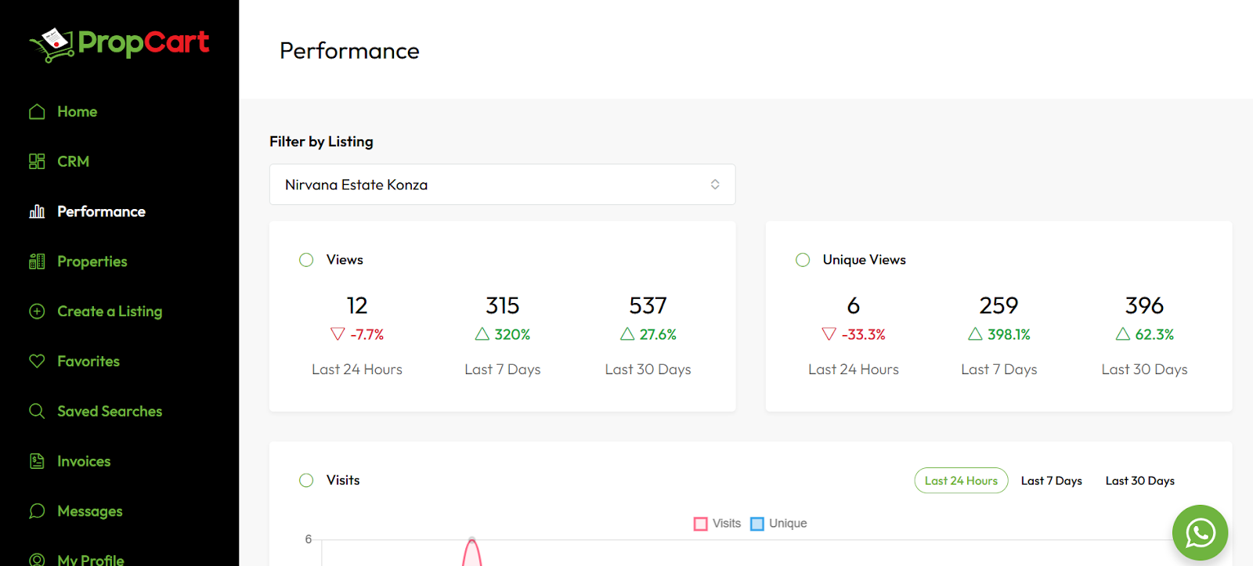
Task: Select Last 30 Days chart range
Action: [1140, 481]
